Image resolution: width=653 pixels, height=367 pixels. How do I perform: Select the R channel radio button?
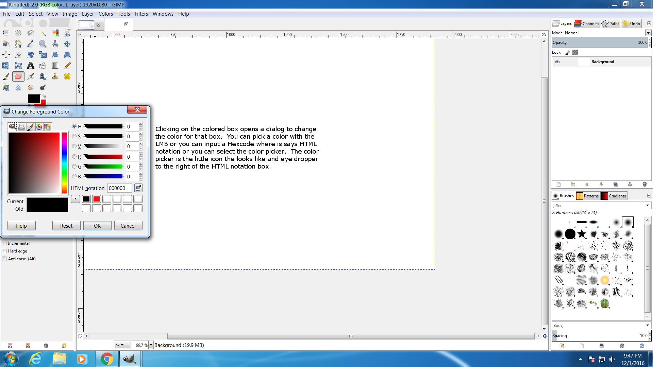click(x=74, y=157)
